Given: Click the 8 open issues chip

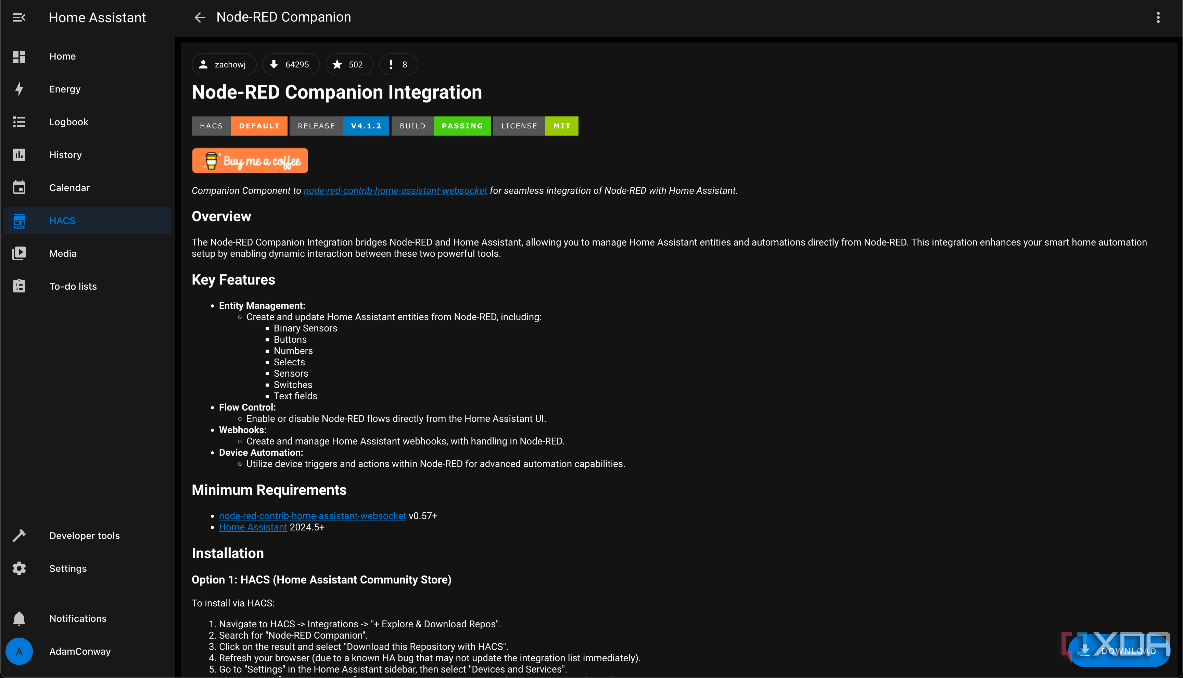Looking at the screenshot, I should (398, 64).
